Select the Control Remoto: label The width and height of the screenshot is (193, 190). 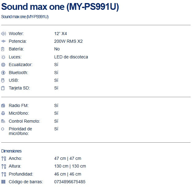coord(24,121)
